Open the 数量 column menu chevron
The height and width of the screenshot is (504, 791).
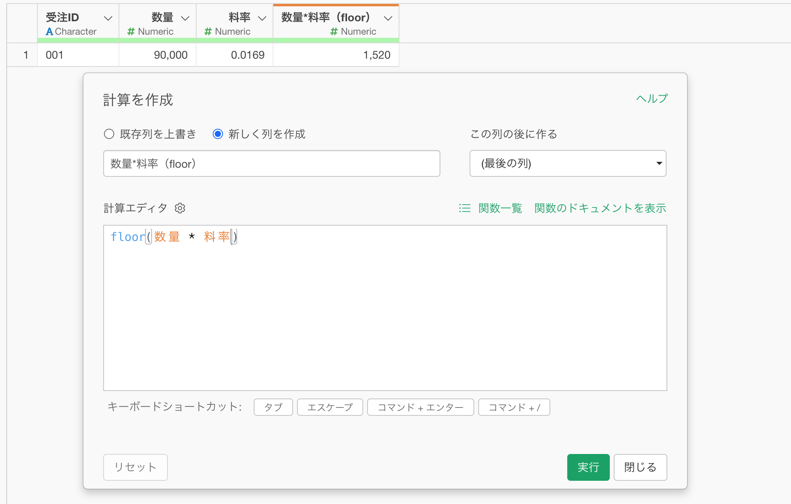185,18
